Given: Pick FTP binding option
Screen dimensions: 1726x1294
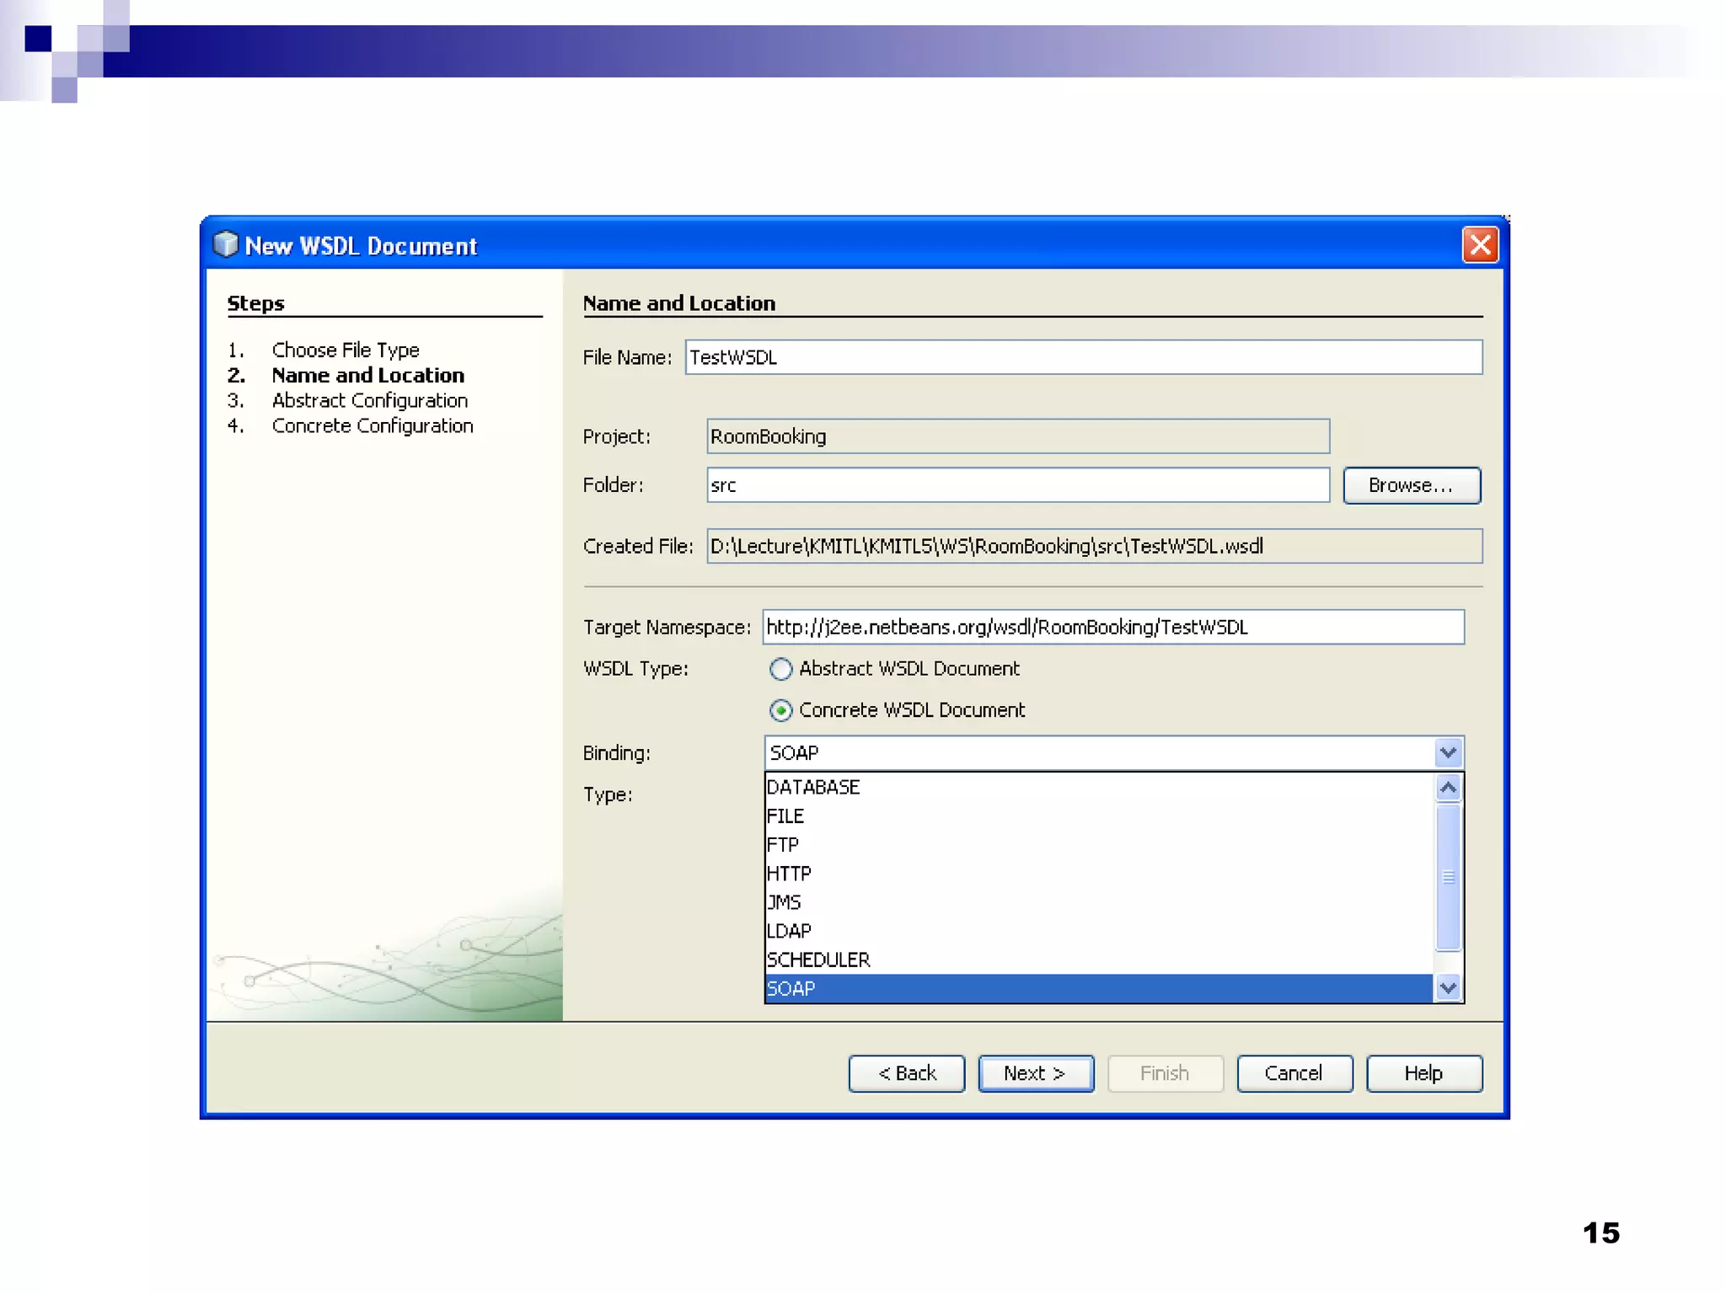Looking at the screenshot, I should (x=783, y=844).
